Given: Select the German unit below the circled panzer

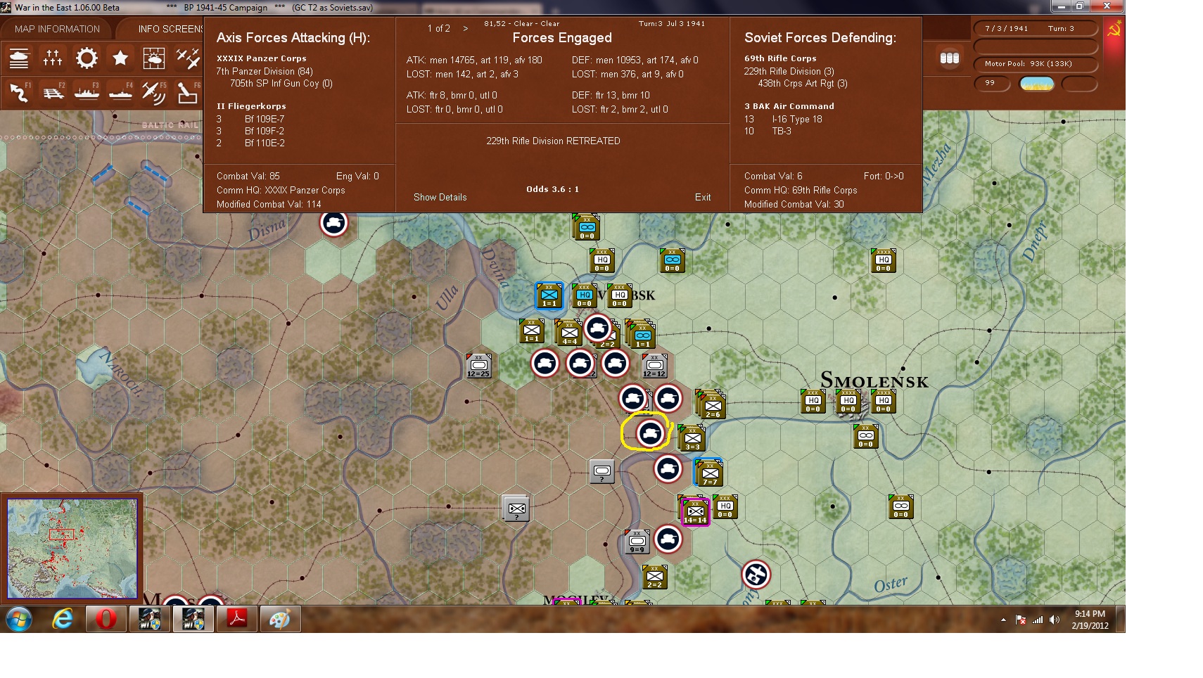Looking at the screenshot, I should [x=668, y=469].
